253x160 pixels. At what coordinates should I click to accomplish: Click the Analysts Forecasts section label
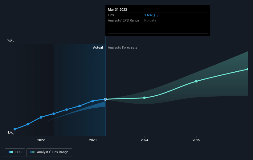click(122, 47)
